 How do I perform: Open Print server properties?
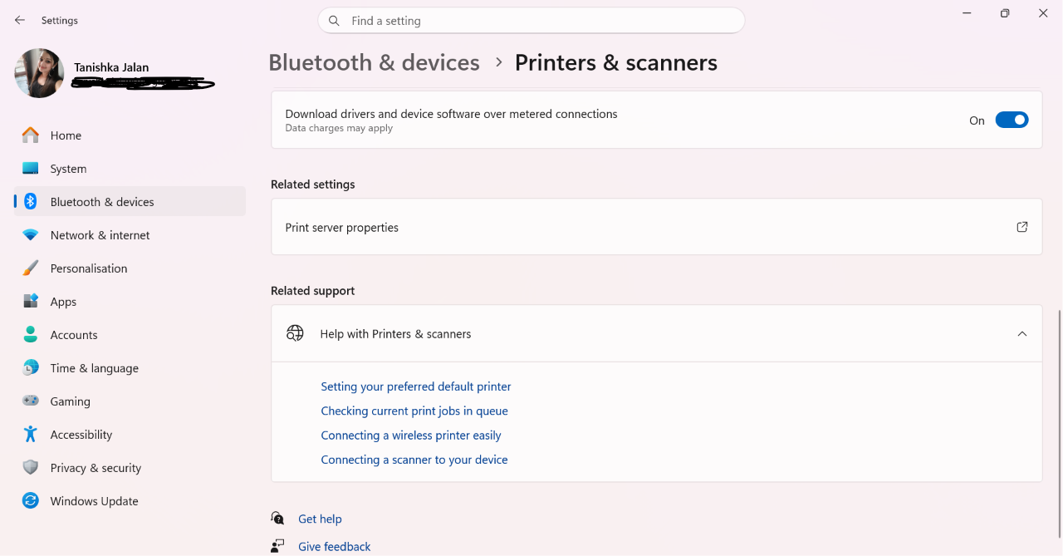pyautogui.click(x=656, y=227)
